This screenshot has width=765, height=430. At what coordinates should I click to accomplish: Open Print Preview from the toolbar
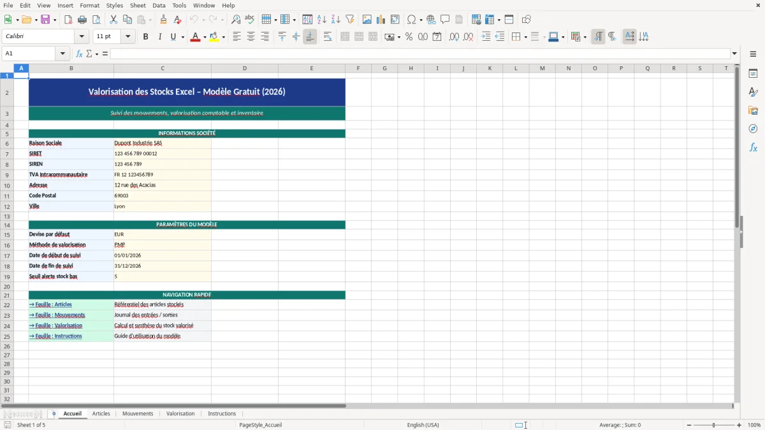[x=96, y=20]
